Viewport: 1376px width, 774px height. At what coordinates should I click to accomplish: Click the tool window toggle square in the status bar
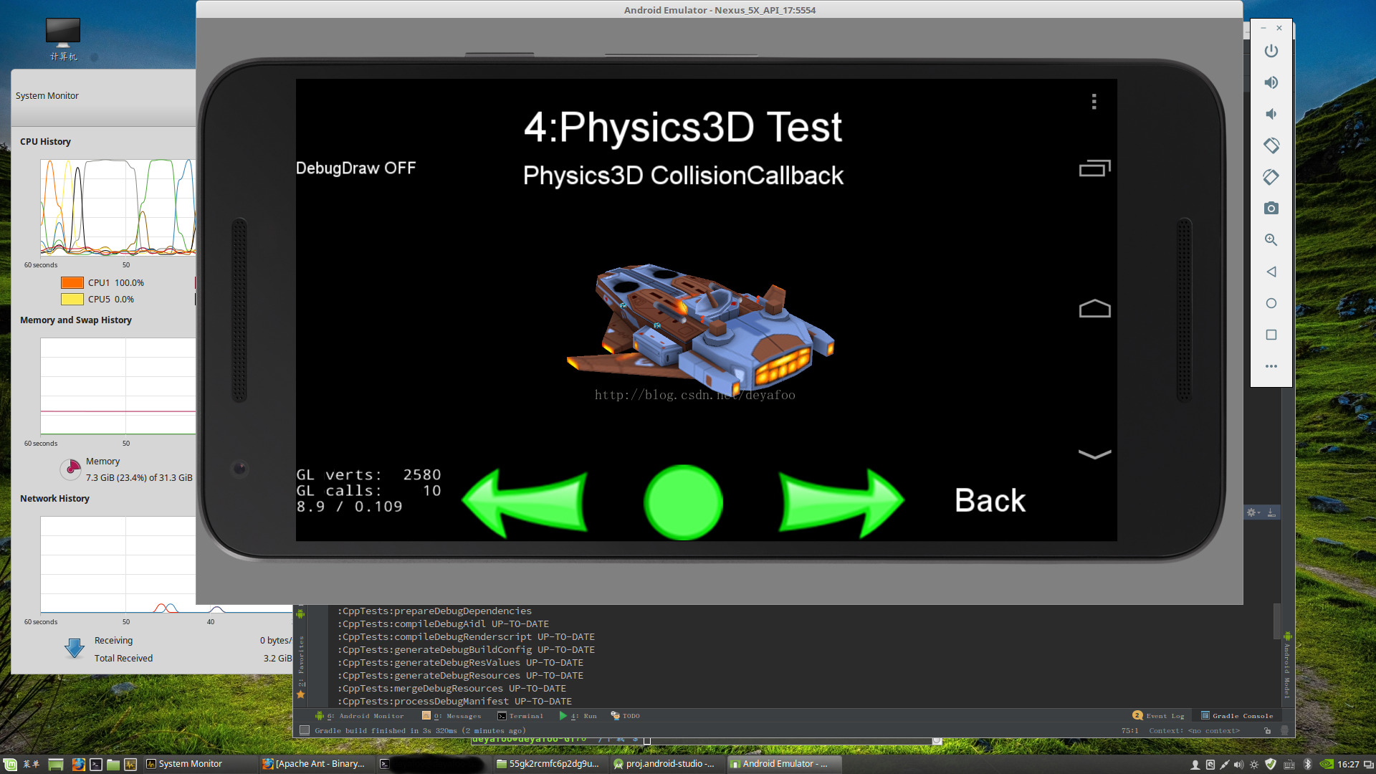(x=305, y=730)
